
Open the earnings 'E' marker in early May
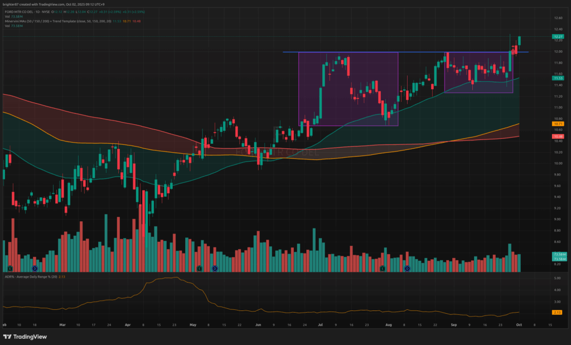point(200,269)
